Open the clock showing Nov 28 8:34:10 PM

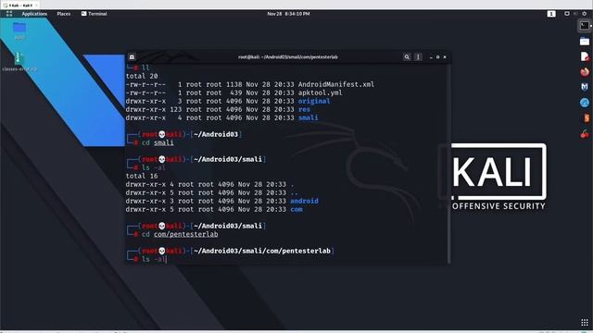[288, 14]
